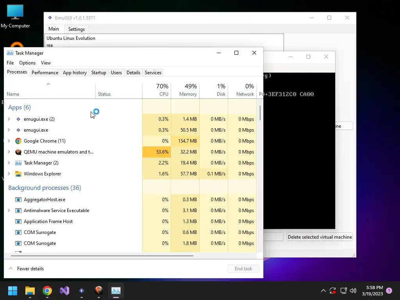Select the My Computer desktop icon
This screenshot has height=300, width=400.
[15, 16]
